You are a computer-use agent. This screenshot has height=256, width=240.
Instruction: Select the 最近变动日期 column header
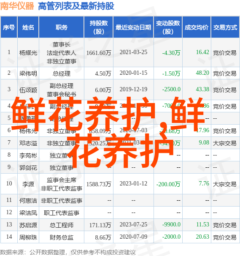tap(133, 27)
